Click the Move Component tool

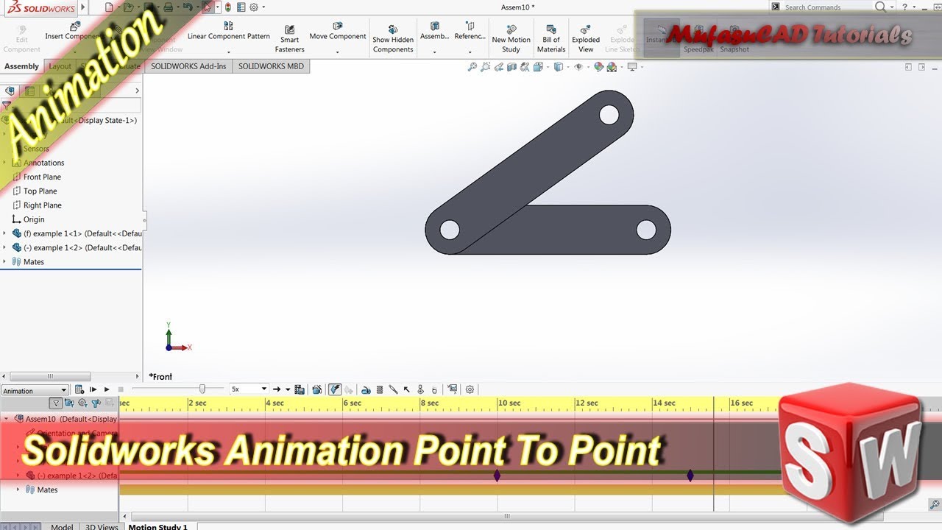[x=338, y=32]
